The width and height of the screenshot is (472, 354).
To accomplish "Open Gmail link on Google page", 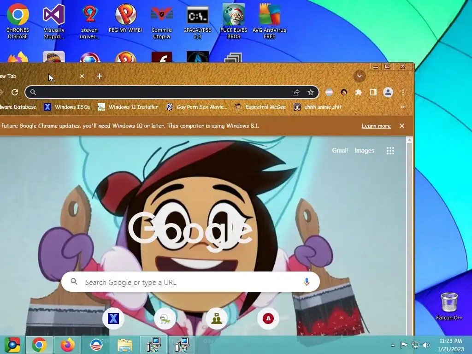I will 340,151.
